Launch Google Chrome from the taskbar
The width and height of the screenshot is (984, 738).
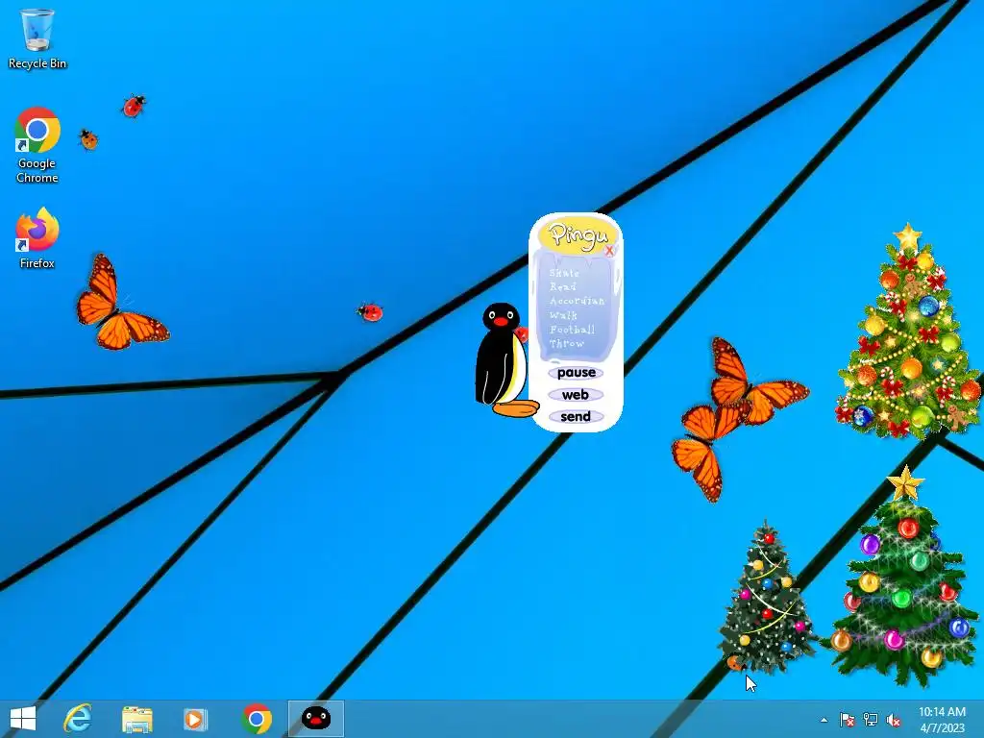(256, 719)
